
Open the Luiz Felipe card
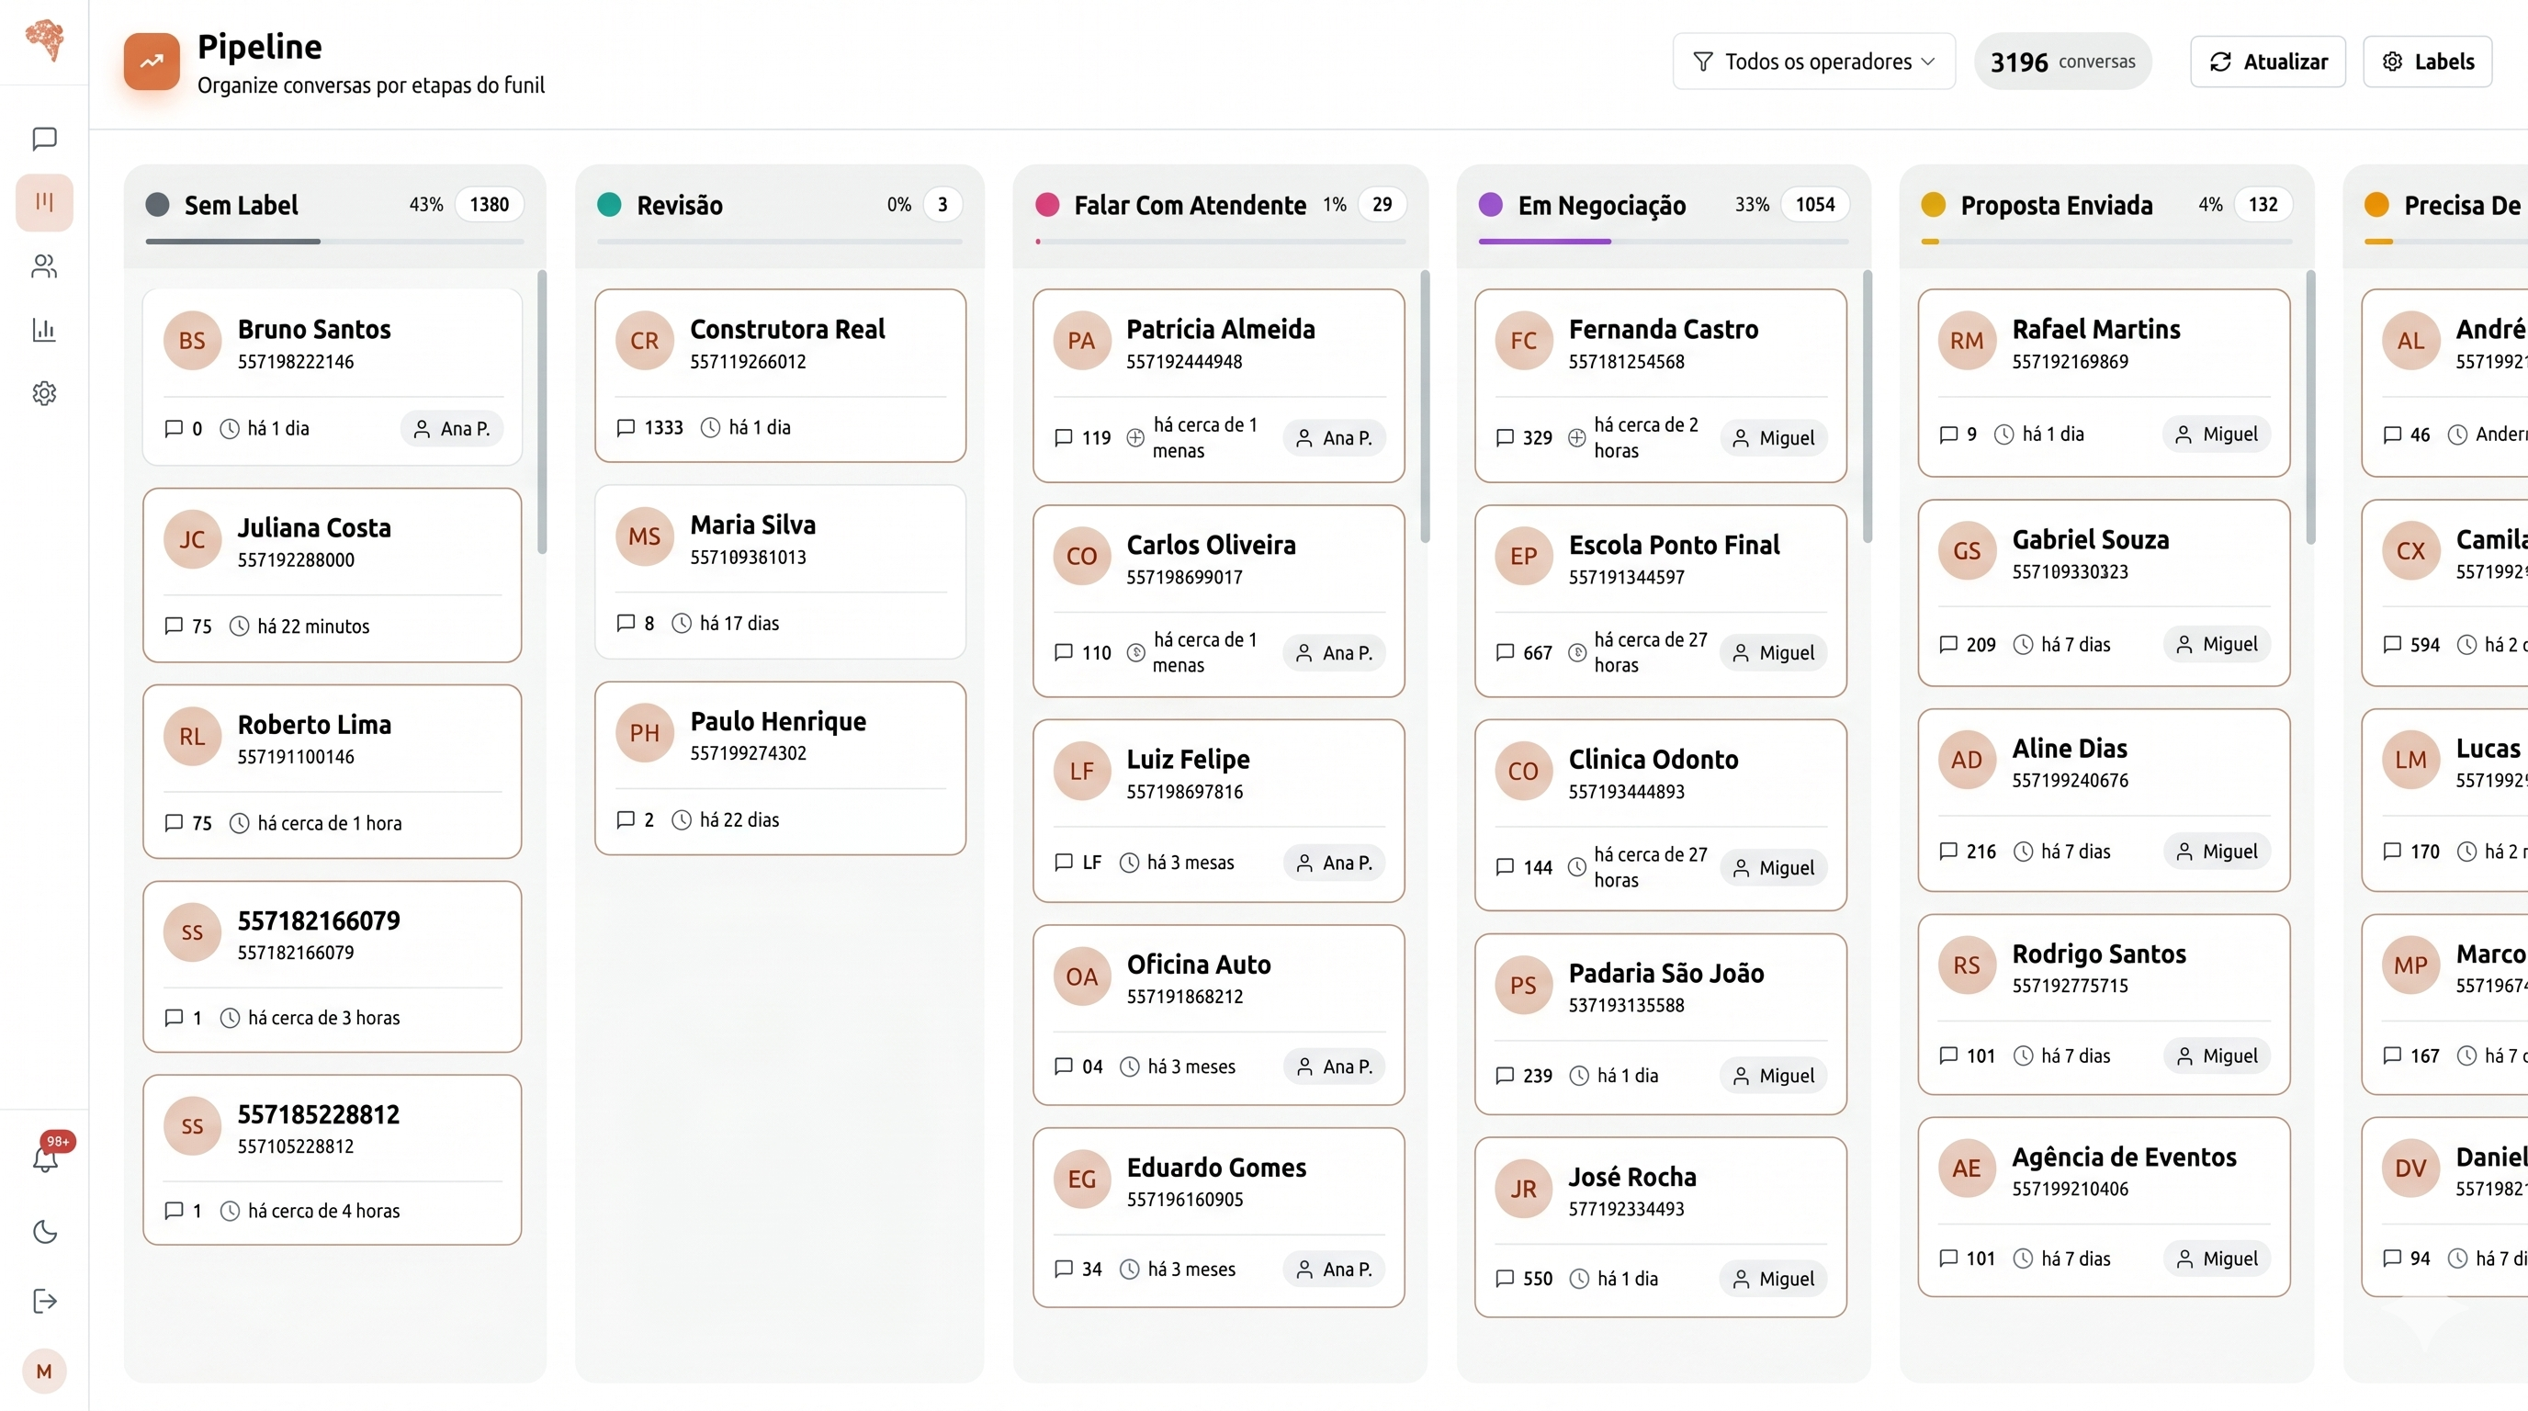pyautogui.click(x=1219, y=810)
